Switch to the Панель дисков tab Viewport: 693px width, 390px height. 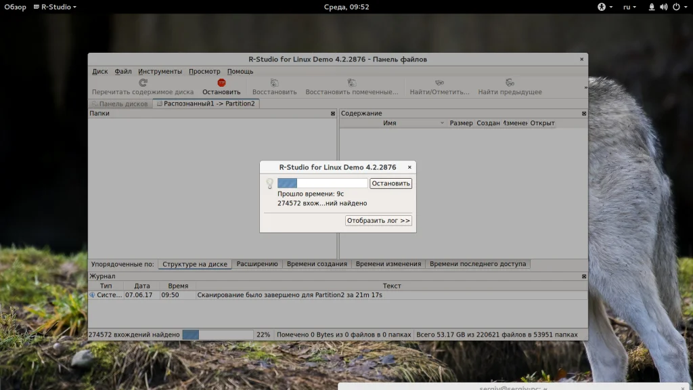[x=120, y=104]
